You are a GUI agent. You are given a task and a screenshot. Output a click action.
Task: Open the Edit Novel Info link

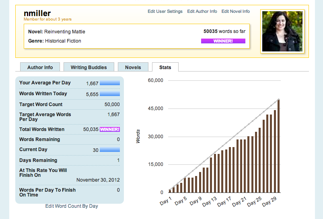point(235,11)
